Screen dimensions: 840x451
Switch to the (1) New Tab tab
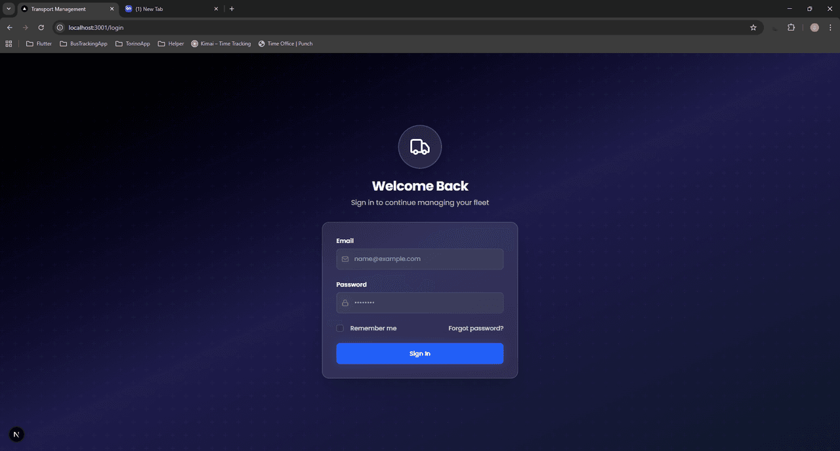[173, 9]
